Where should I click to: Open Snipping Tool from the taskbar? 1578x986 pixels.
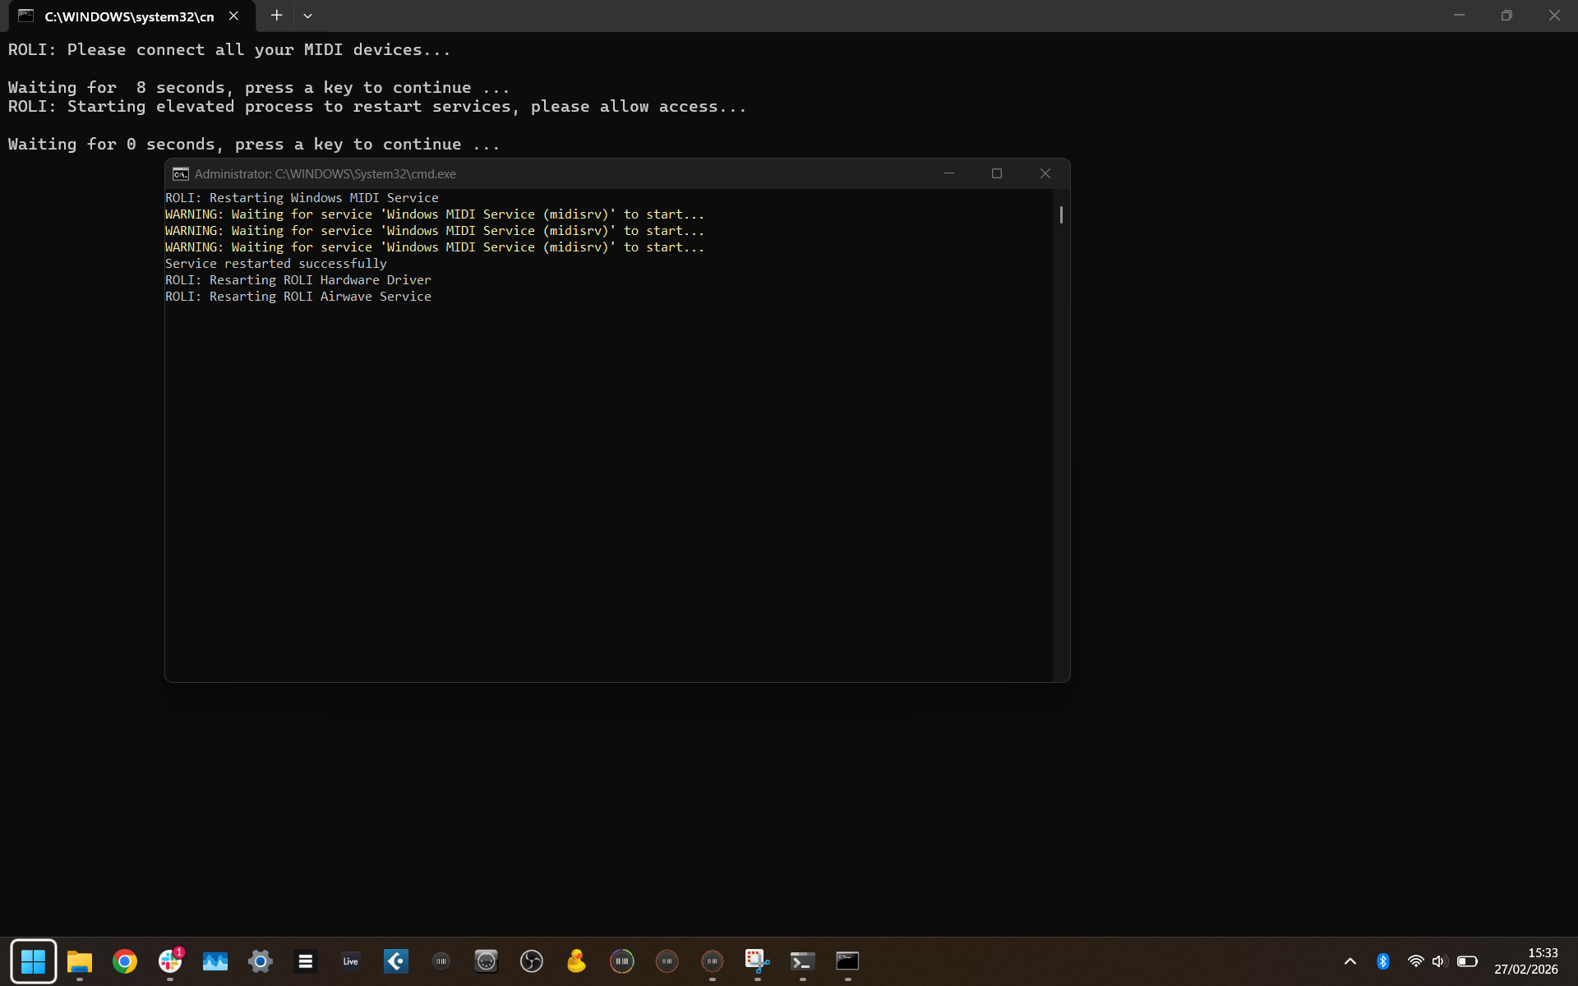(757, 961)
